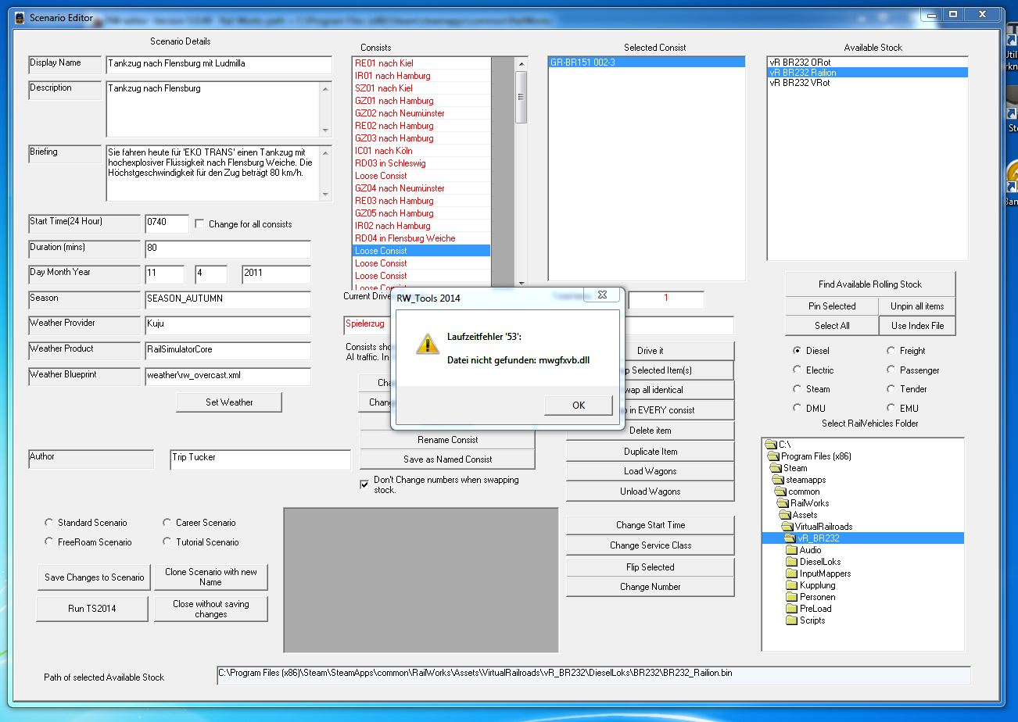Click the InputMappers folder icon
The height and width of the screenshot is (722, 1018).
click(x=792, y=574)
